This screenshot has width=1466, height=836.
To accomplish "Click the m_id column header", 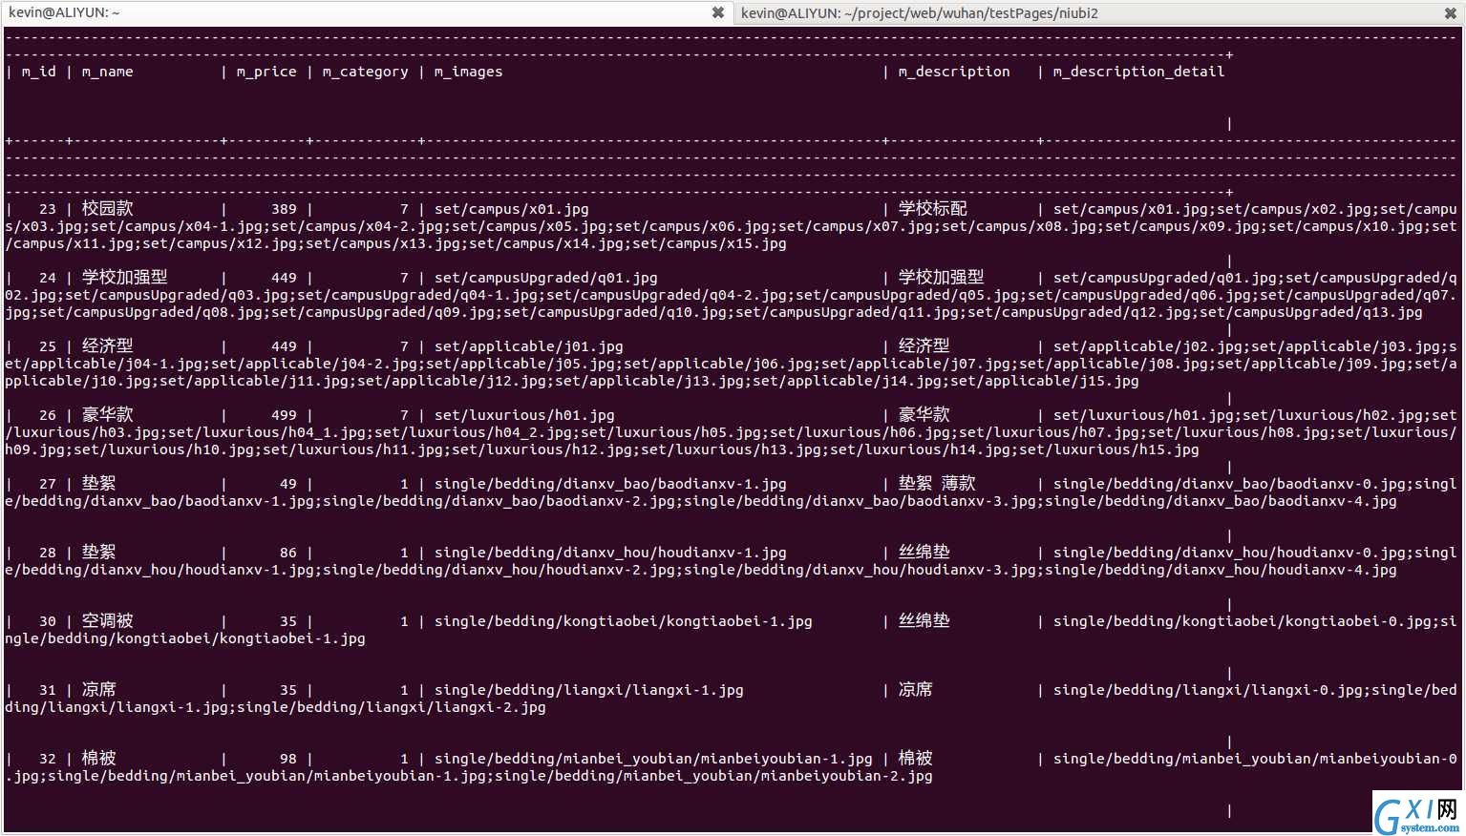I will (x=39, y=72).
